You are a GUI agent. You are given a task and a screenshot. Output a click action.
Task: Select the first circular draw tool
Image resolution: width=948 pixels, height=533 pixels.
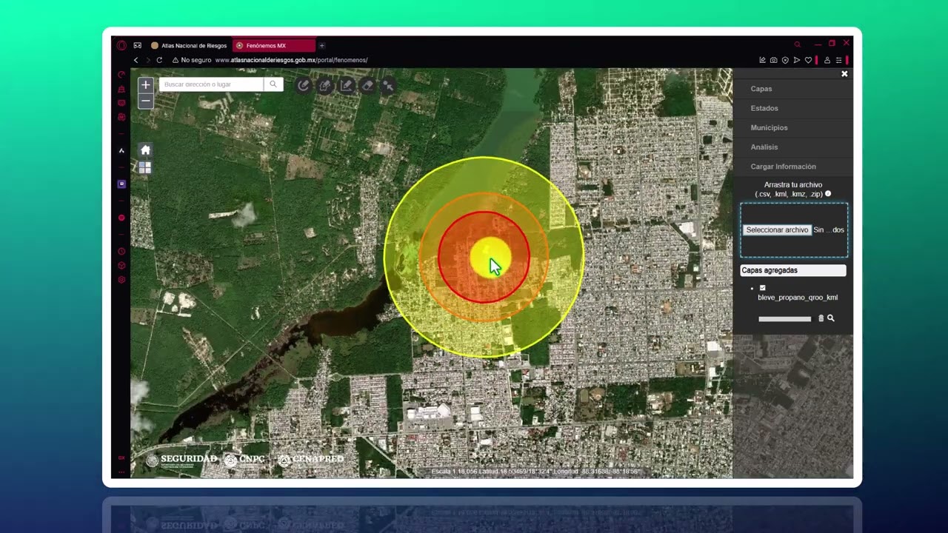pos(303,86)
